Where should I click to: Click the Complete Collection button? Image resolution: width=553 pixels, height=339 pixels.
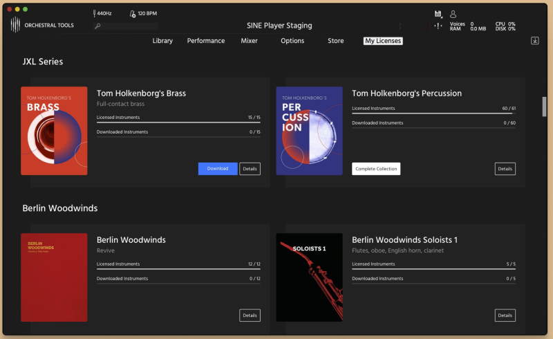376,169
